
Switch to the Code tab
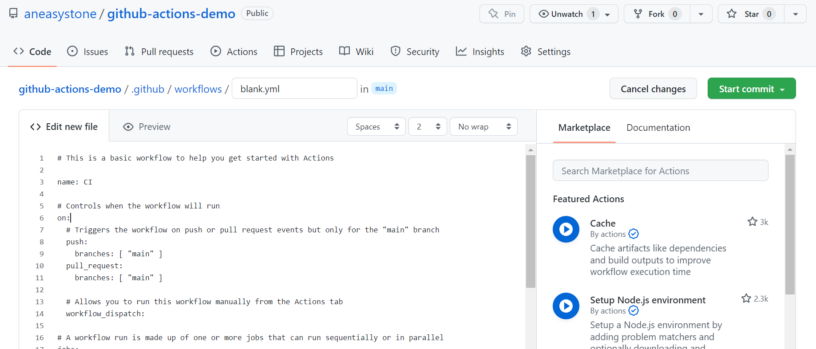click(x=32, y=51)
